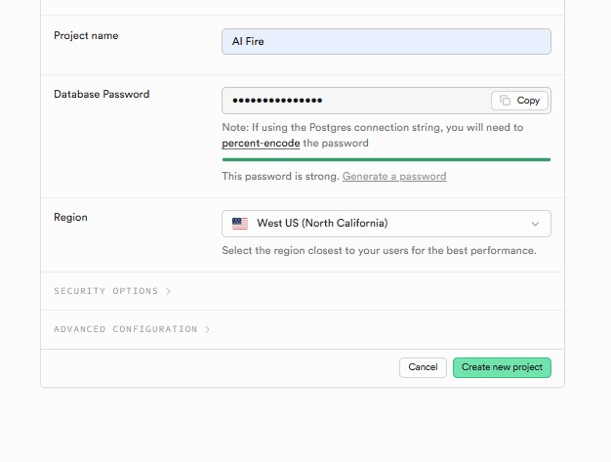The width and height of the screenshot is (611, 462).
Task: Click Generate a password link
Action: [x=394, y=176]
